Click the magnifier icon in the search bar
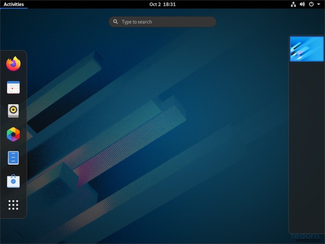The image size is (325, 244). coord(115,22)
